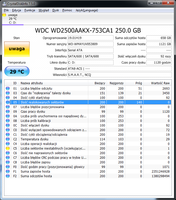Click the status orb beside ID F2
The height and width of the screenshot is (200, 176).
click(8, 176)
